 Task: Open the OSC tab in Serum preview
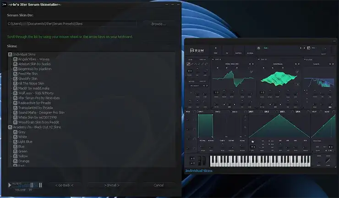point(216,53)
